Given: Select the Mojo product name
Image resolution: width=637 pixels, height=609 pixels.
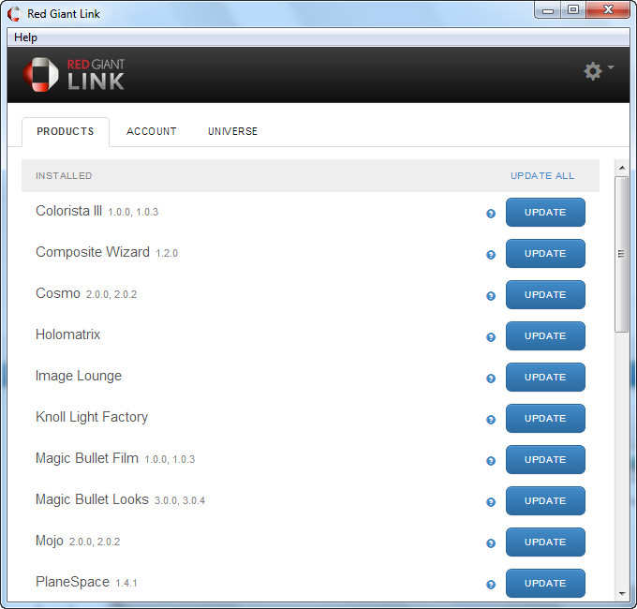Looking at the screenshot, I should [50, 542].
